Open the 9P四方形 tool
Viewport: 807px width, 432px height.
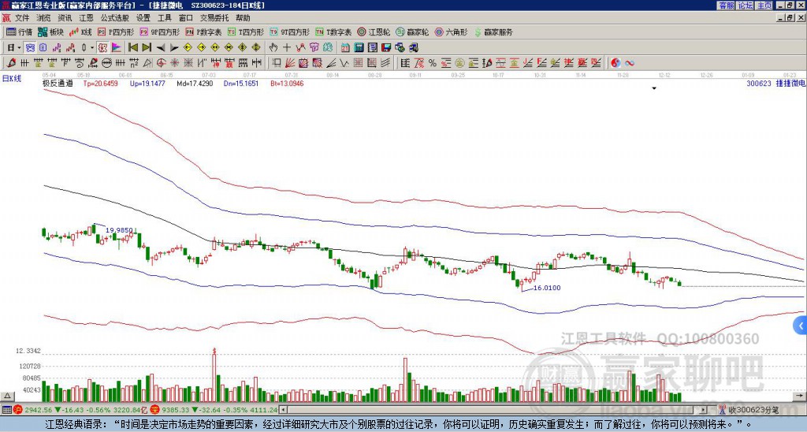tap(159, 32)
